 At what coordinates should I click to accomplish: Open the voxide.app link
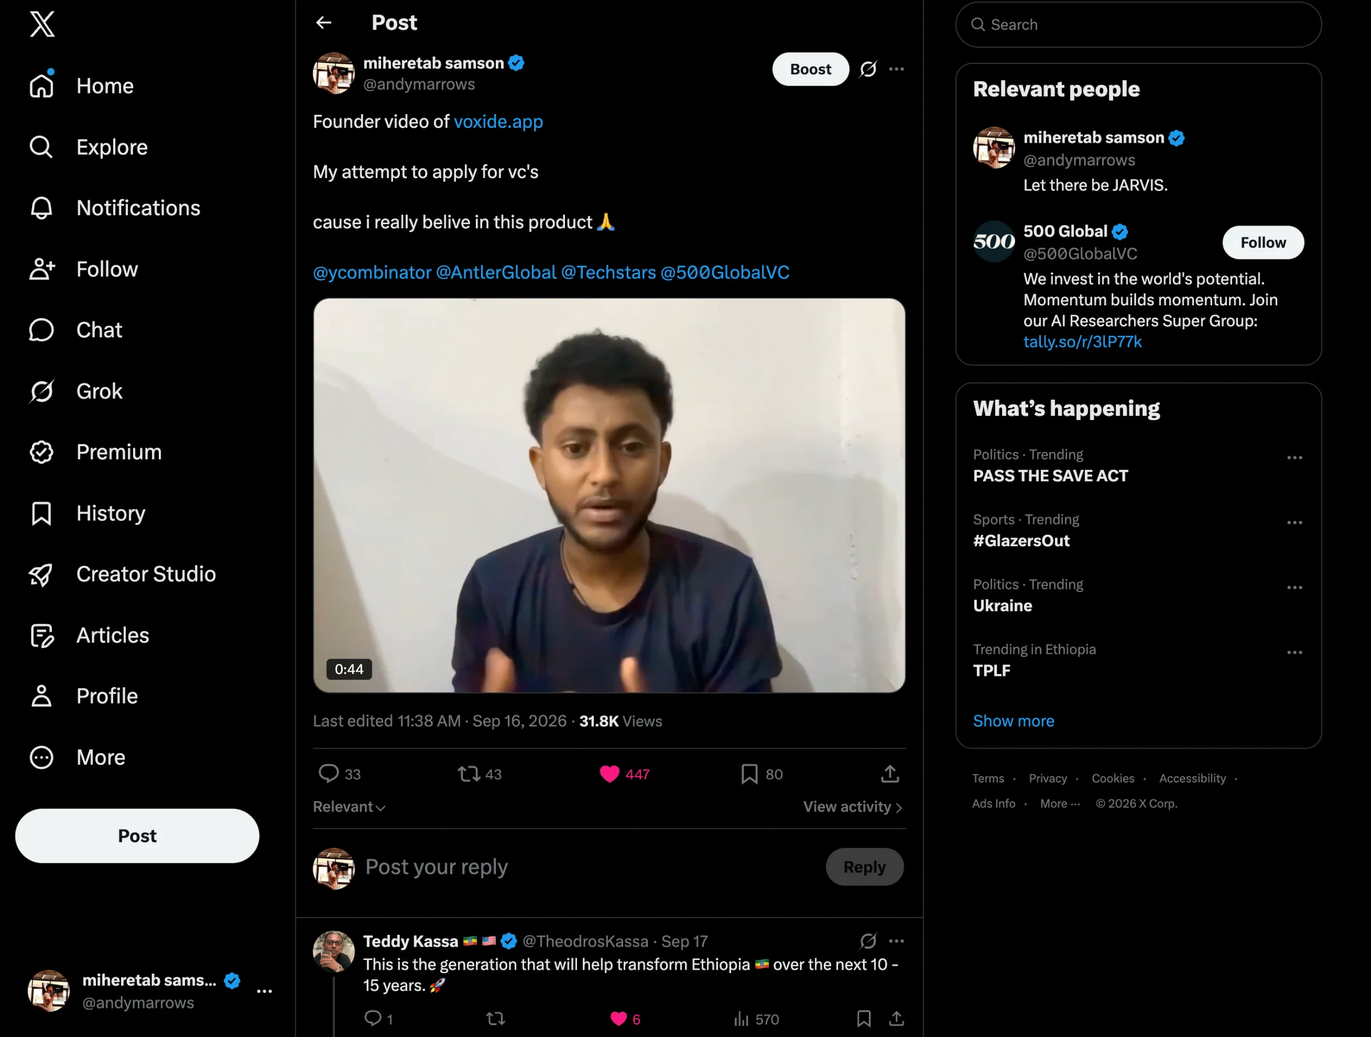coord(498,122)
